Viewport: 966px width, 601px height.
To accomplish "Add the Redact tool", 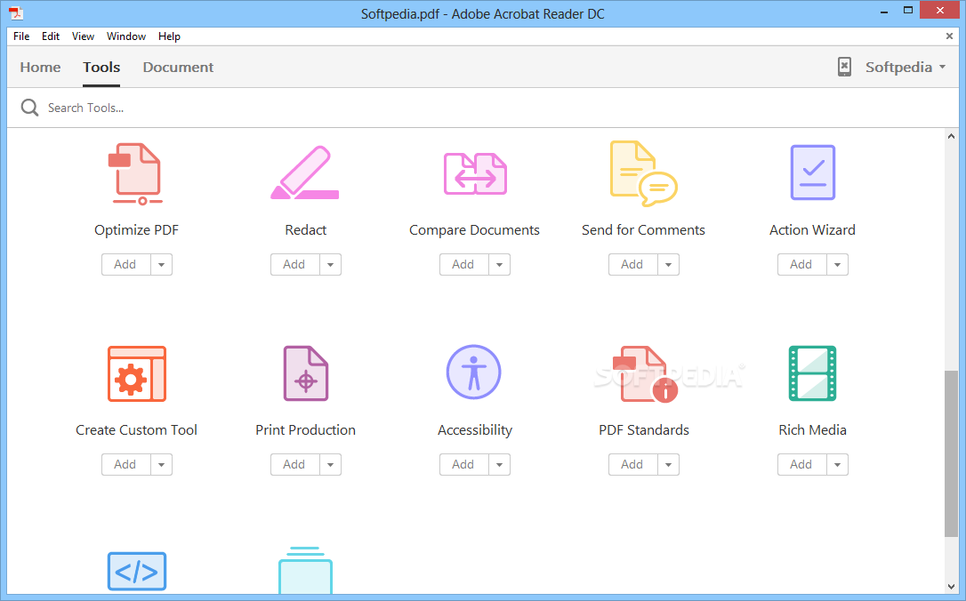I will pos(294,264).
